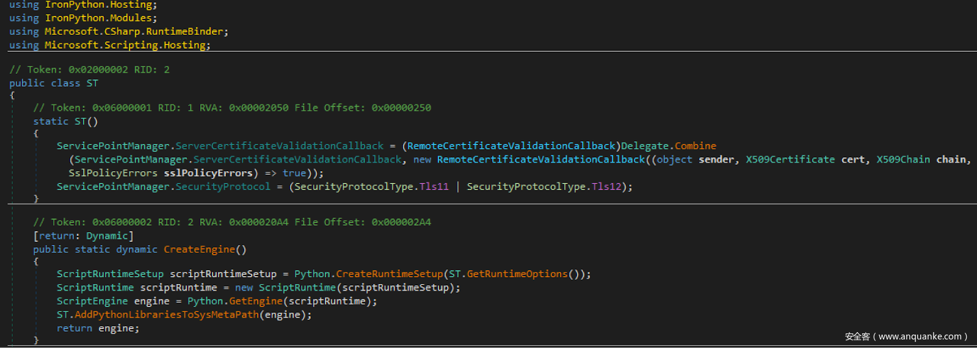Click the X509Chain type reference
Viewport: 977px width, 348px height.
tap(903, 160)
